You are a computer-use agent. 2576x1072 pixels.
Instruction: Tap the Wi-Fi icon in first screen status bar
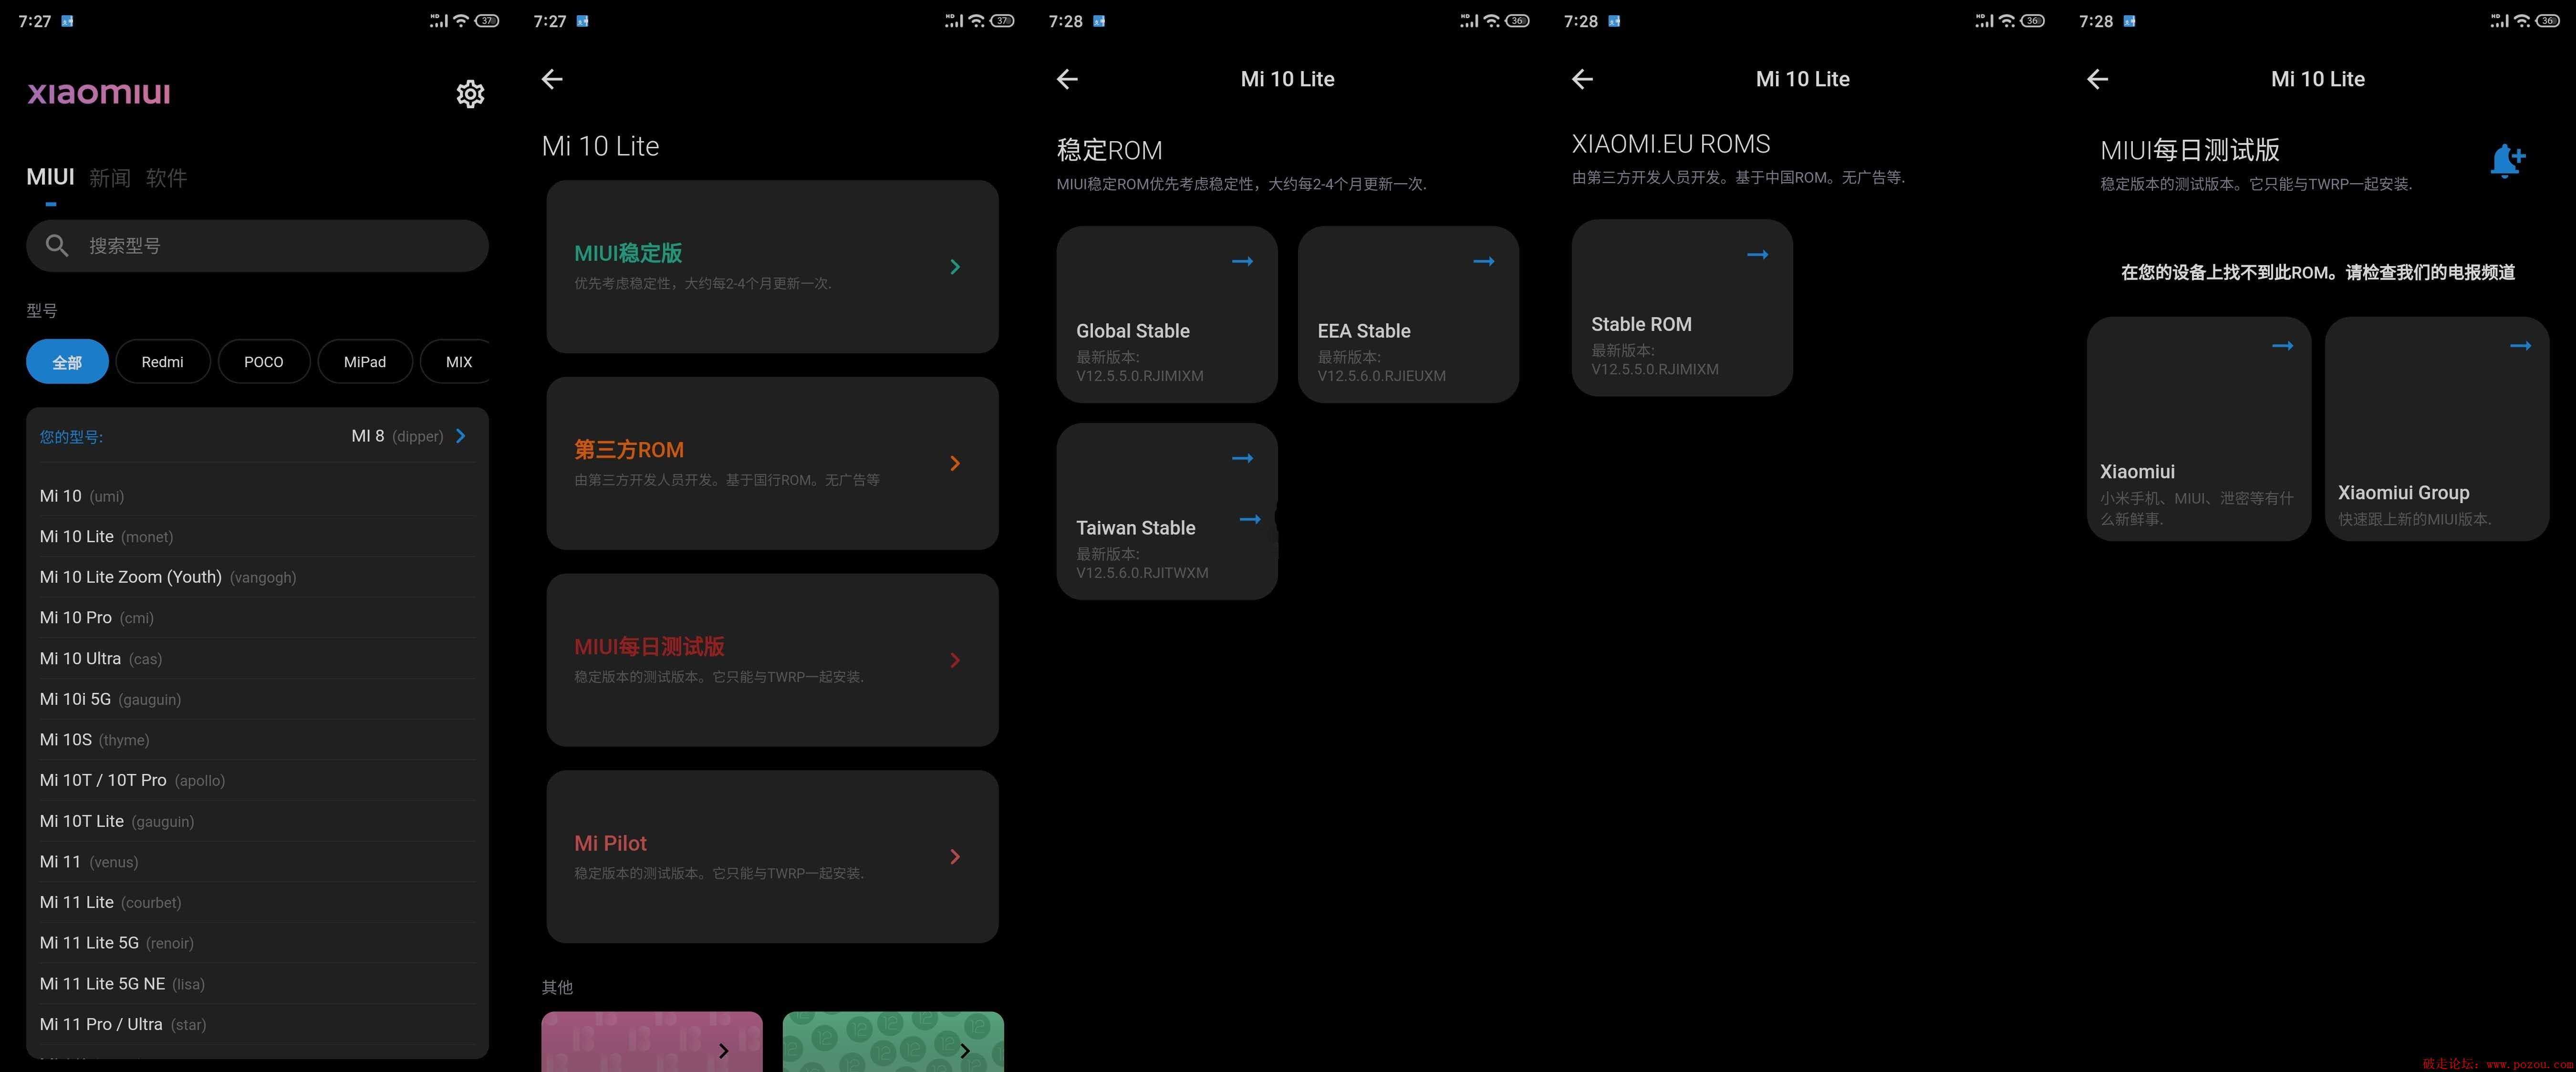click(x=461, y=21)
